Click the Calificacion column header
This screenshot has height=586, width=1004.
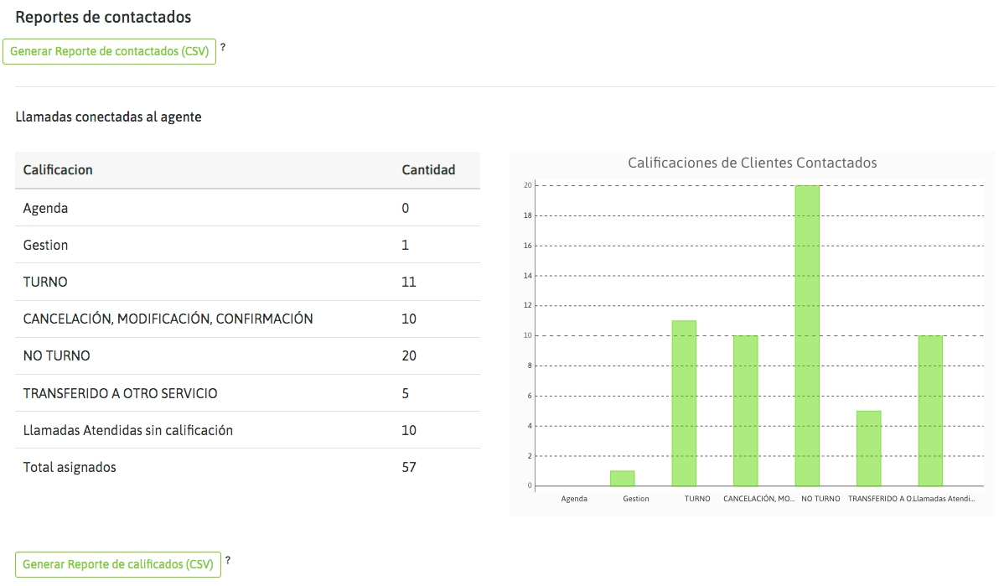[x=58, y=170]
